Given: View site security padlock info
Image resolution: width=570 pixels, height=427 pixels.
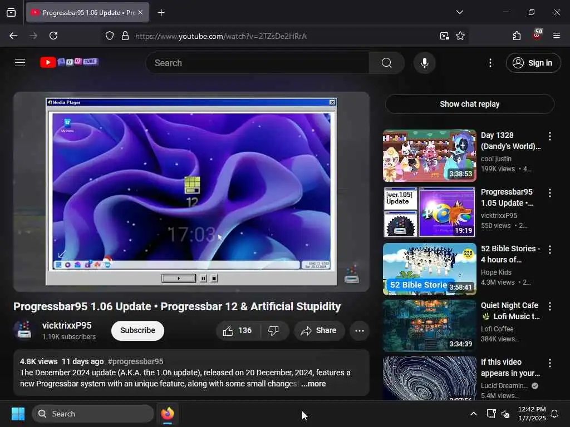Looking at the screenshot, I should click(x=125, y=36).
